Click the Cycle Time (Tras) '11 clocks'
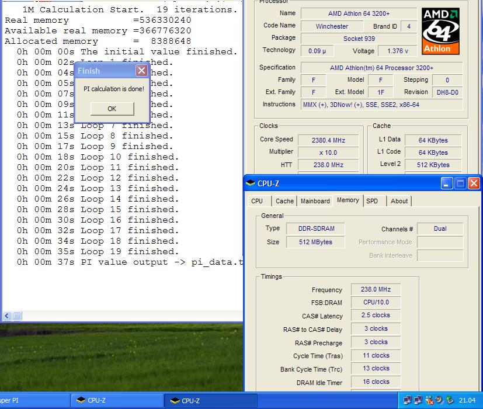483x409 pixels. 376,355
